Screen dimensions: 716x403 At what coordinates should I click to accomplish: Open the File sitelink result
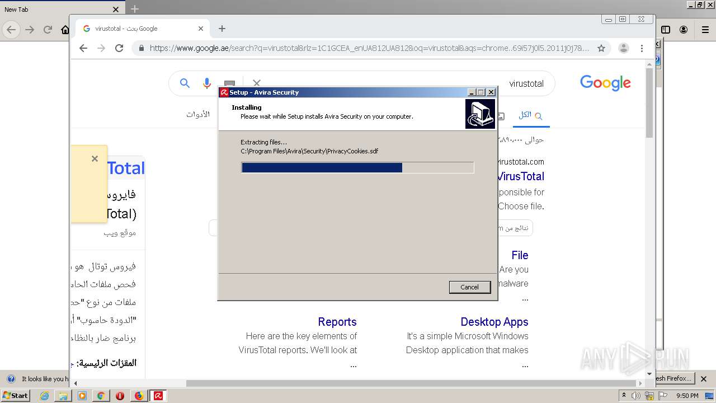[520, 255]
